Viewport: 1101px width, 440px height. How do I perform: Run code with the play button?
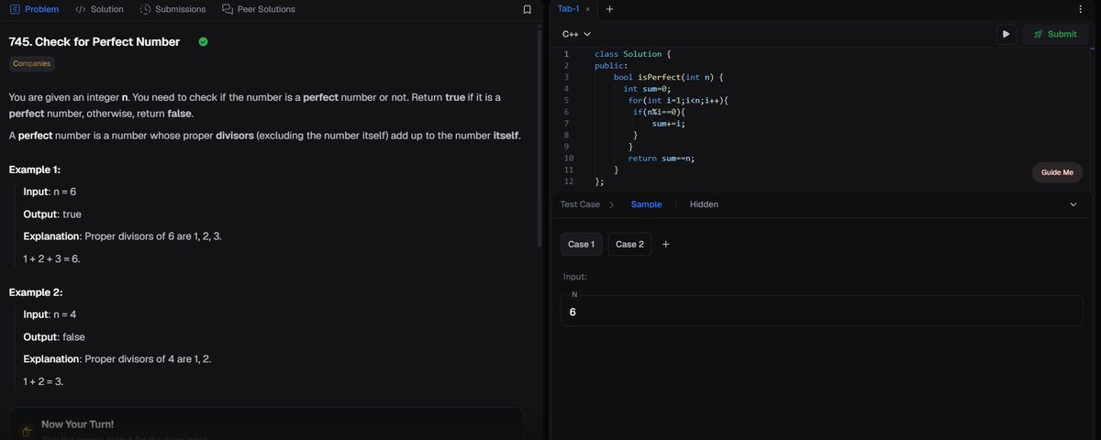pos(1006,34)
